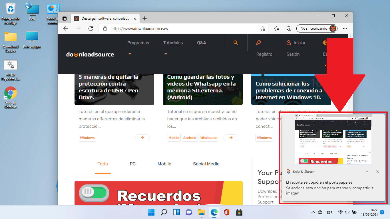Image resolution: width=390 pixels, height=219 pixels.
Task: Click the Registro key icon
Action: coord(258,43)
